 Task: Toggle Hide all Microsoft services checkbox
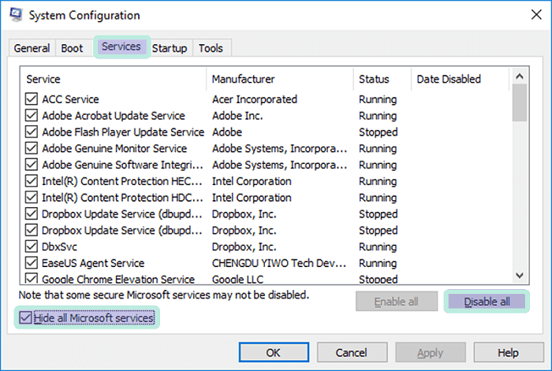[26, 317]
